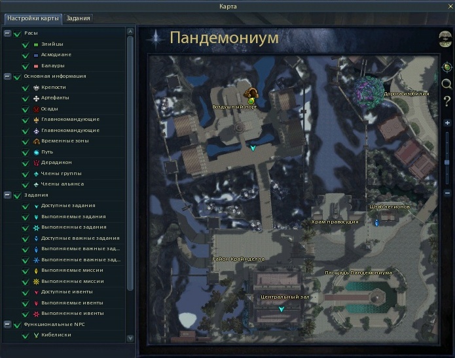Click the Члены альянса icon
Screen dimensions: 455x358
point(36,184)
